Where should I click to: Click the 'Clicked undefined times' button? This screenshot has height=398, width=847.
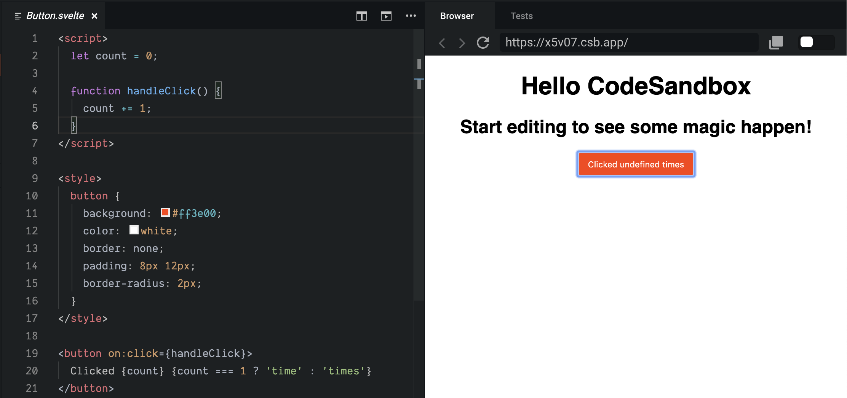point(636,164)
